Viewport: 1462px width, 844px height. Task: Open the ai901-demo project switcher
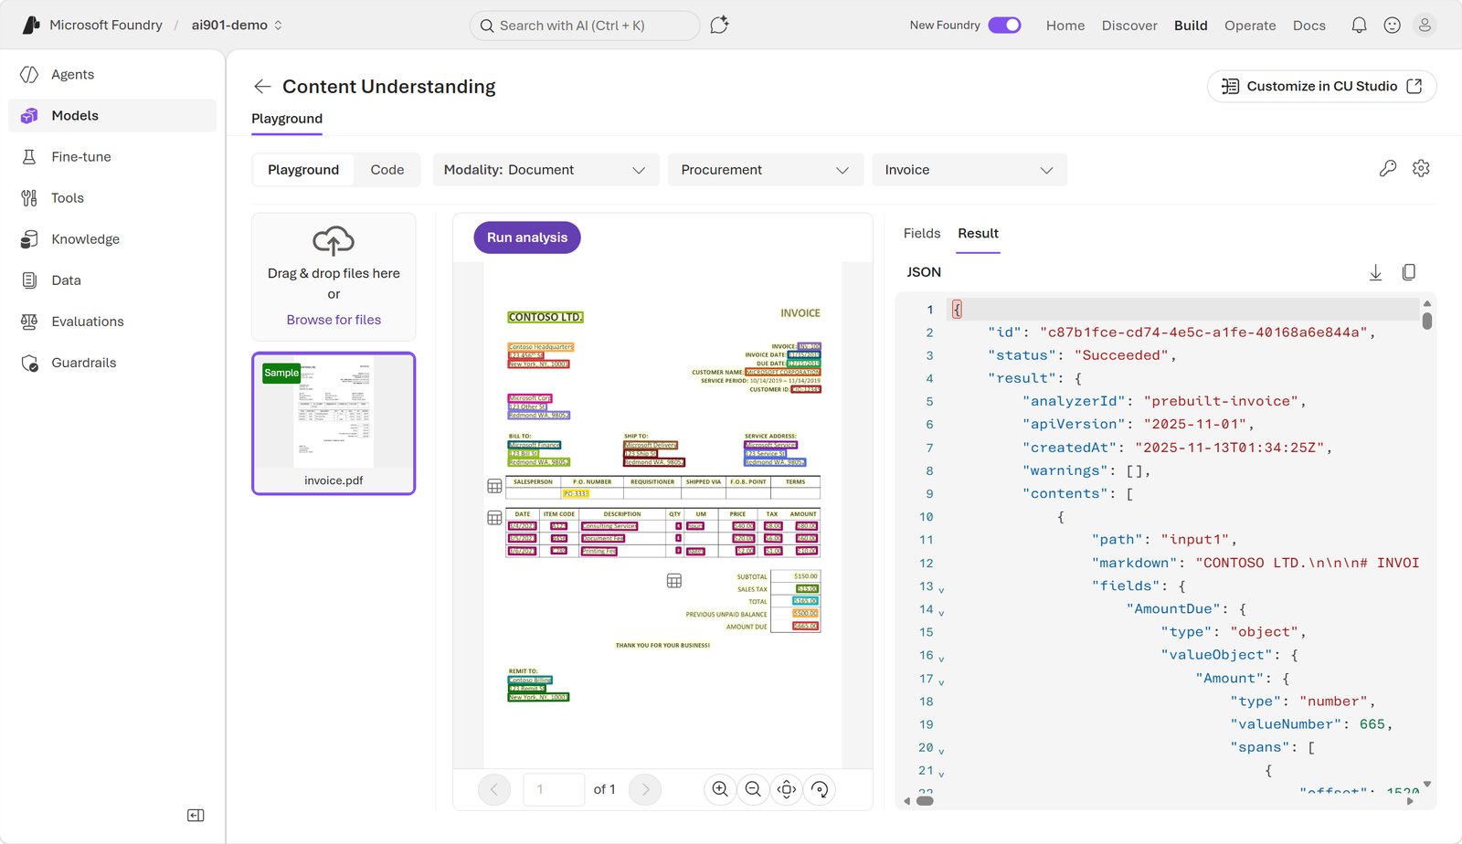237,25
